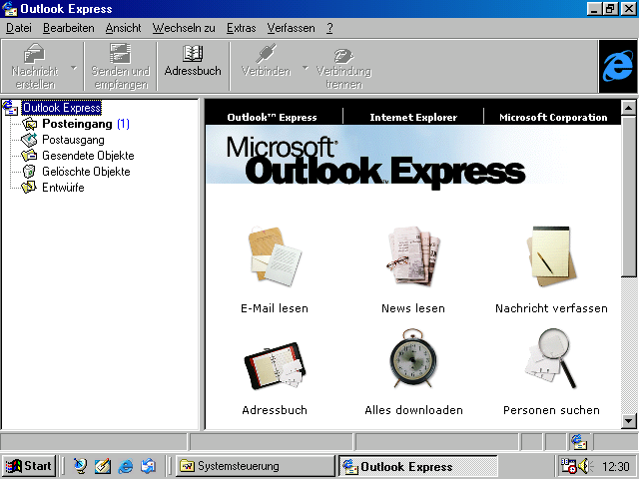Image resolution: width=639 pixels, height=479 pixels.
Task: Open the dropdown arrow beside Verbinden
Action: (306, 68)
